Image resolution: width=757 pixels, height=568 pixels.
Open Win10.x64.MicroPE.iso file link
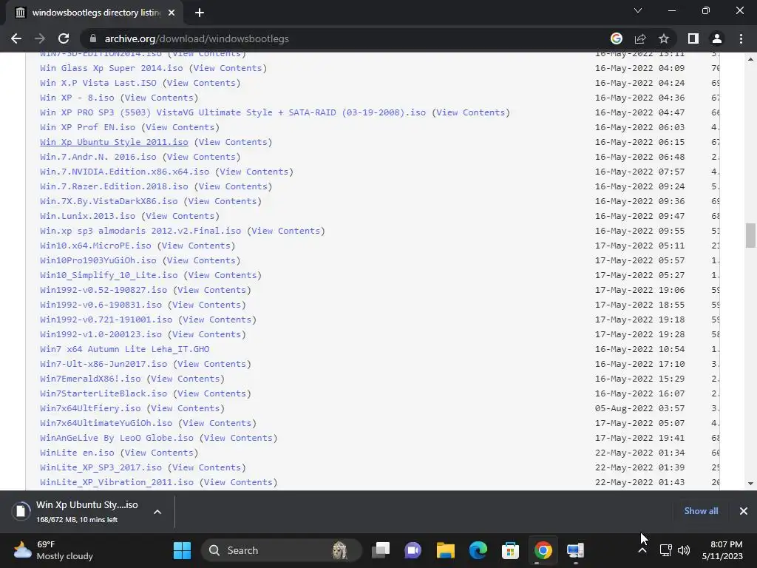[95, 246]
